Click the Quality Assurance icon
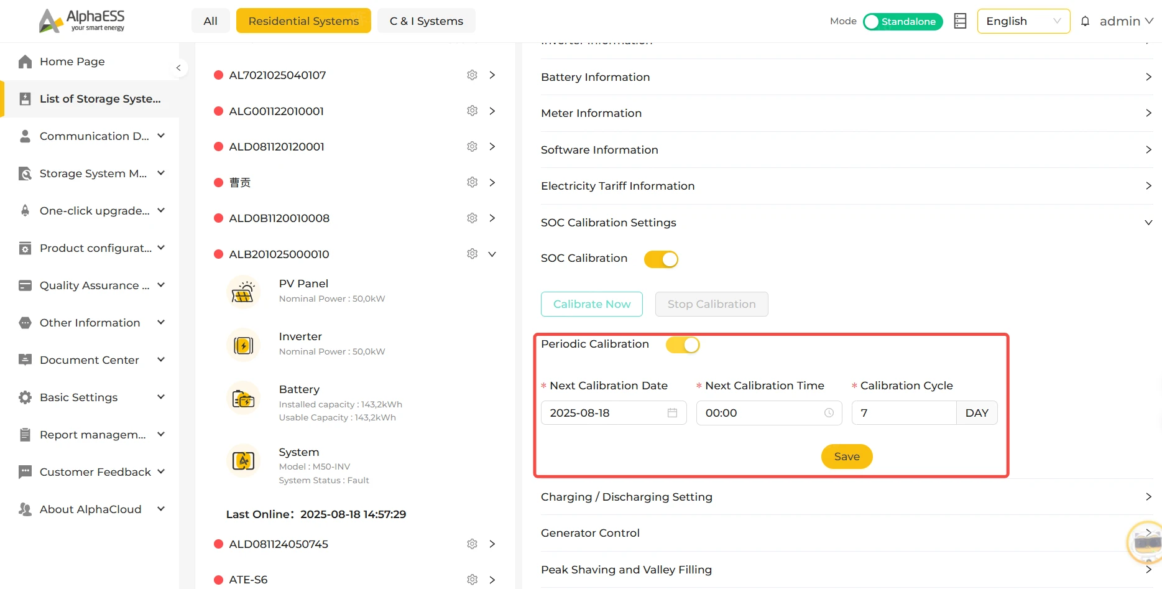This screenshot has width=1162, height=589. (25, 285)
